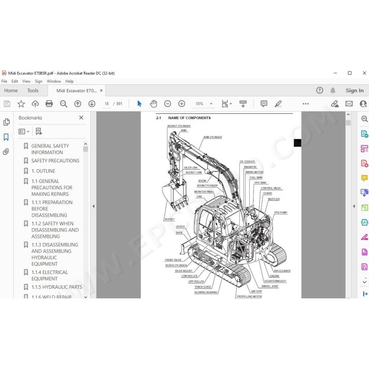
Task: Open the Edit menu
Action: pyautogui.click(x=15, y=81)
